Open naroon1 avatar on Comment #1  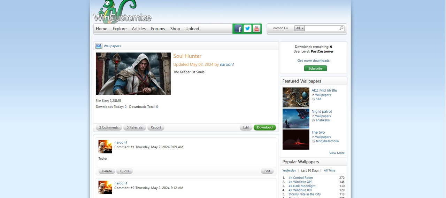click(105, 146)
